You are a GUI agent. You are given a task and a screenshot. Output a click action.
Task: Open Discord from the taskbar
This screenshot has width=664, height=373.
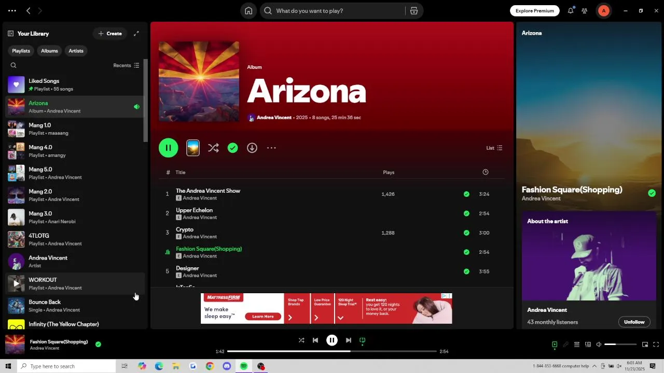[x=227, y=366]
